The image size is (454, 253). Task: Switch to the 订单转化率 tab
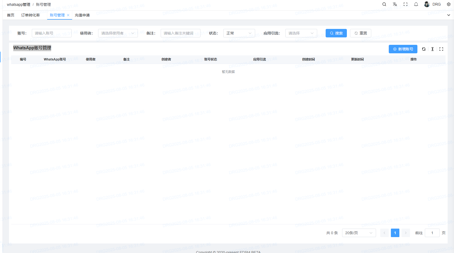[30, 15]
